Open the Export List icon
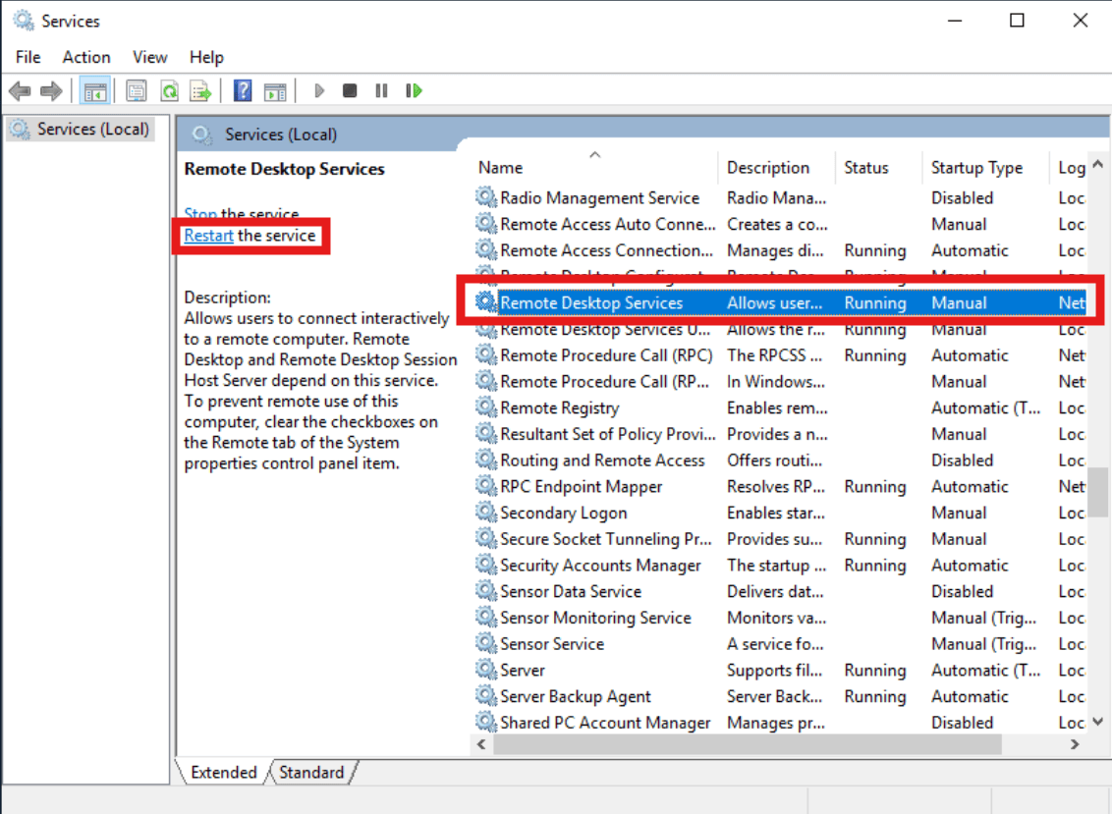The image size is (1112, 814). point(199,90)
